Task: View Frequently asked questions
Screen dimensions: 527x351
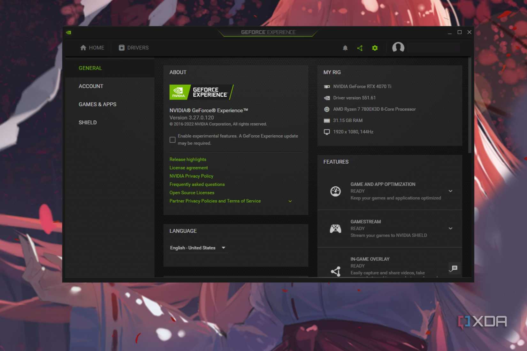Action: tap(197, 184)
